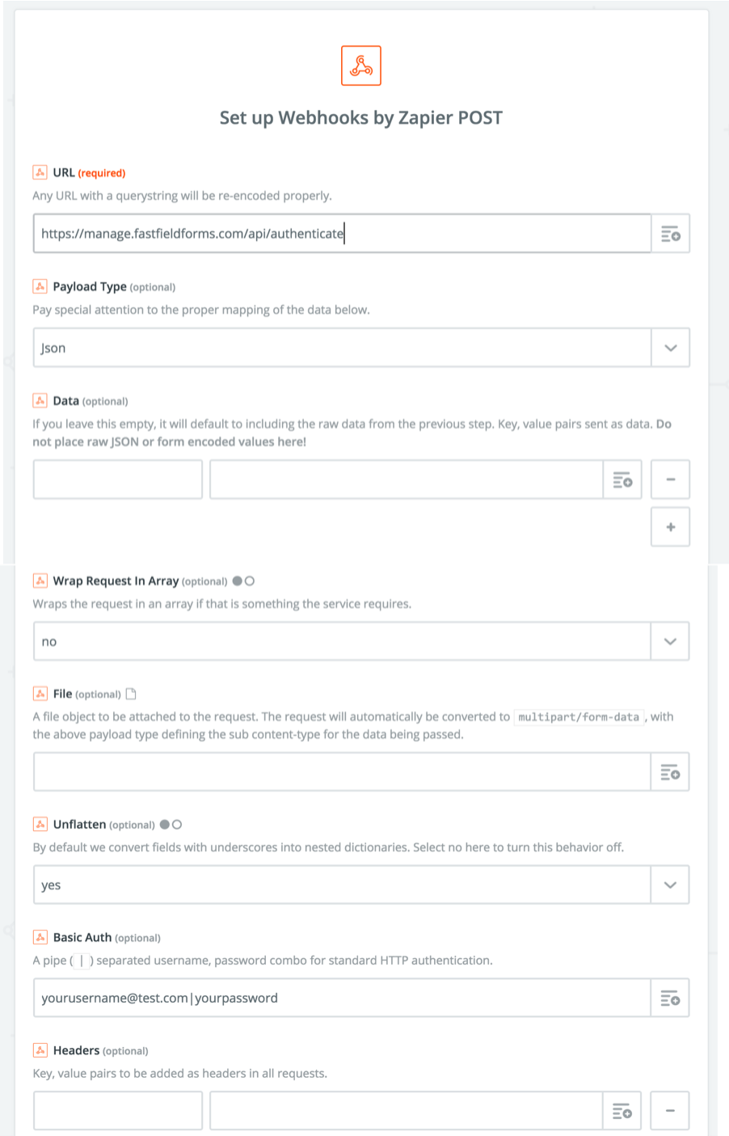Open the Unflatten yes/no dropdown

(x=670, y=885)
